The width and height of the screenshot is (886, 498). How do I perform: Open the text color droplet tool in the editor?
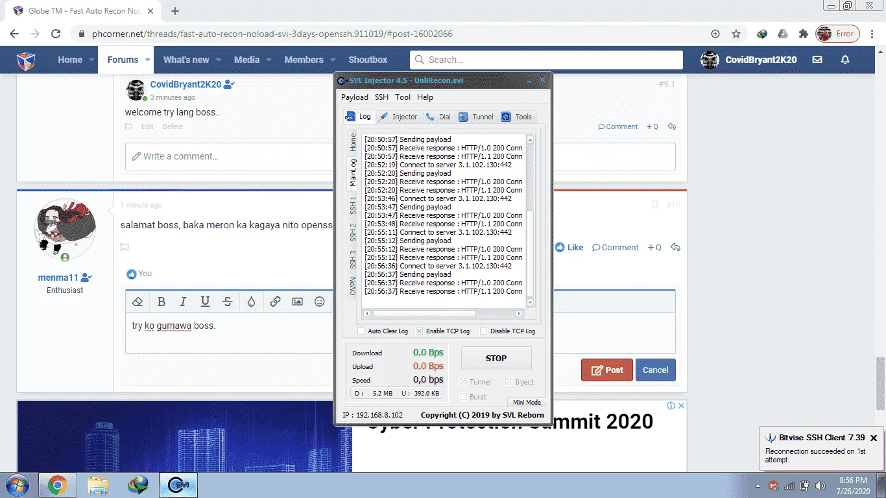tap(251, 302)
